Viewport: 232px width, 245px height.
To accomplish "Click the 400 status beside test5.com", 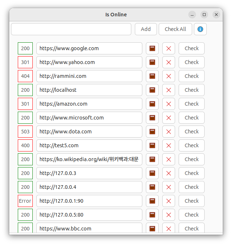I will [25, 145].
